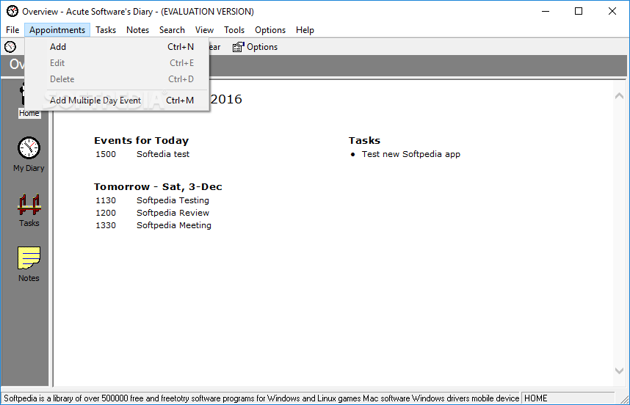Image resolution: width=630 pixels, height=405 pixels.
Task: Select Add Multiple Day Event
Action: (x=117, y=101)
